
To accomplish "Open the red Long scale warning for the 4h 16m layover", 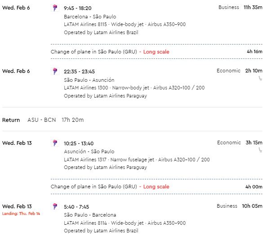I will coord(156,52).
